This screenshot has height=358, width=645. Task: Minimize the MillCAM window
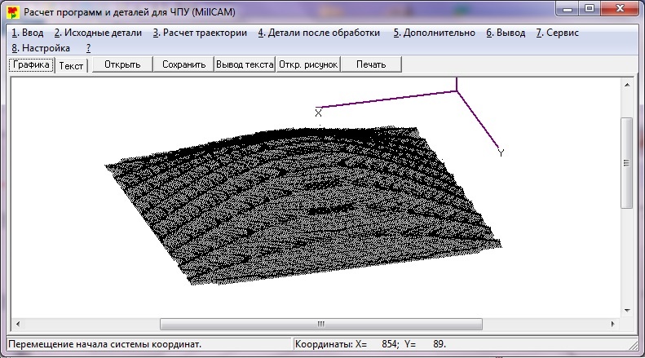pos(568,9)
